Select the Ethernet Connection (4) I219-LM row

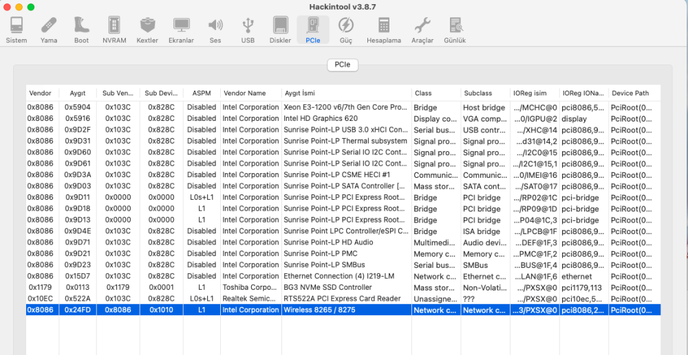(x=343, y=276)
